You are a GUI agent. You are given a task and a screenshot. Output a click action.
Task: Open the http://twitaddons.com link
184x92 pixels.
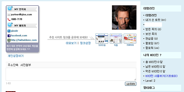(24, 40)
